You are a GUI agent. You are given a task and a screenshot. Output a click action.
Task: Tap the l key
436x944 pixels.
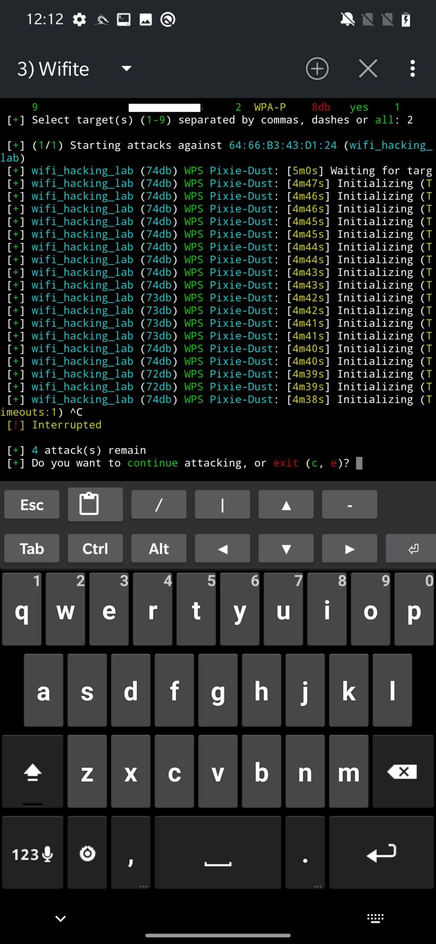tap(392, 690)
